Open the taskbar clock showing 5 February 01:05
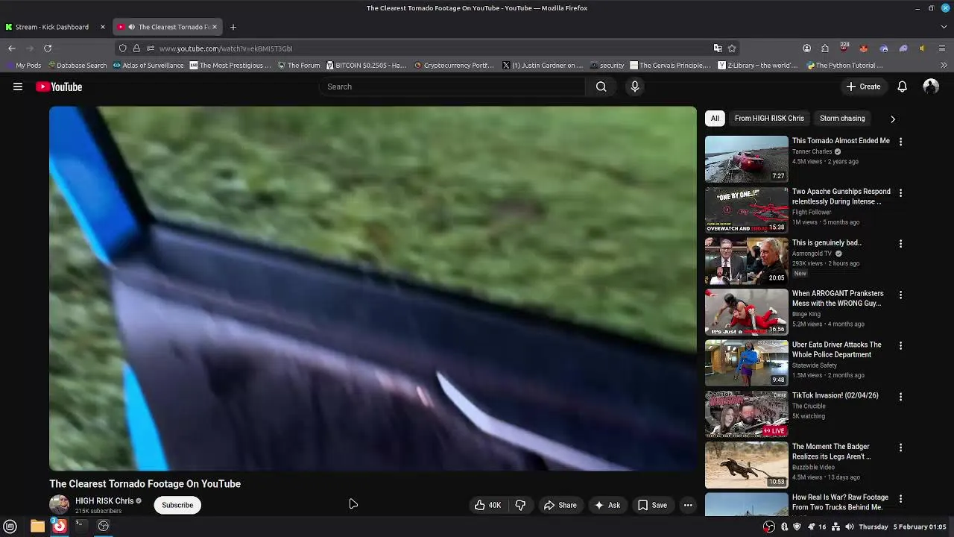This screenshot has width=954, height=537. tap(903, 527)
